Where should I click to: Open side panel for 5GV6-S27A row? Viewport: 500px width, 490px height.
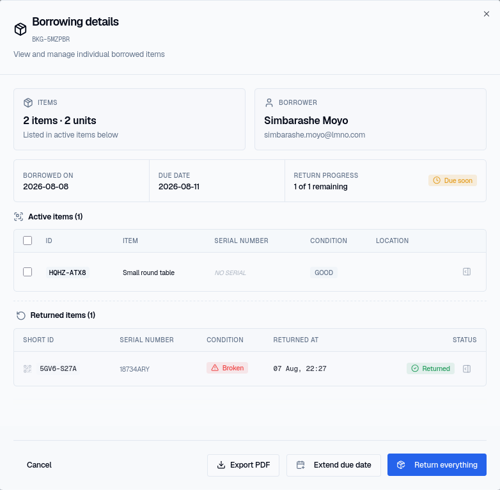(x=467, y=368)
